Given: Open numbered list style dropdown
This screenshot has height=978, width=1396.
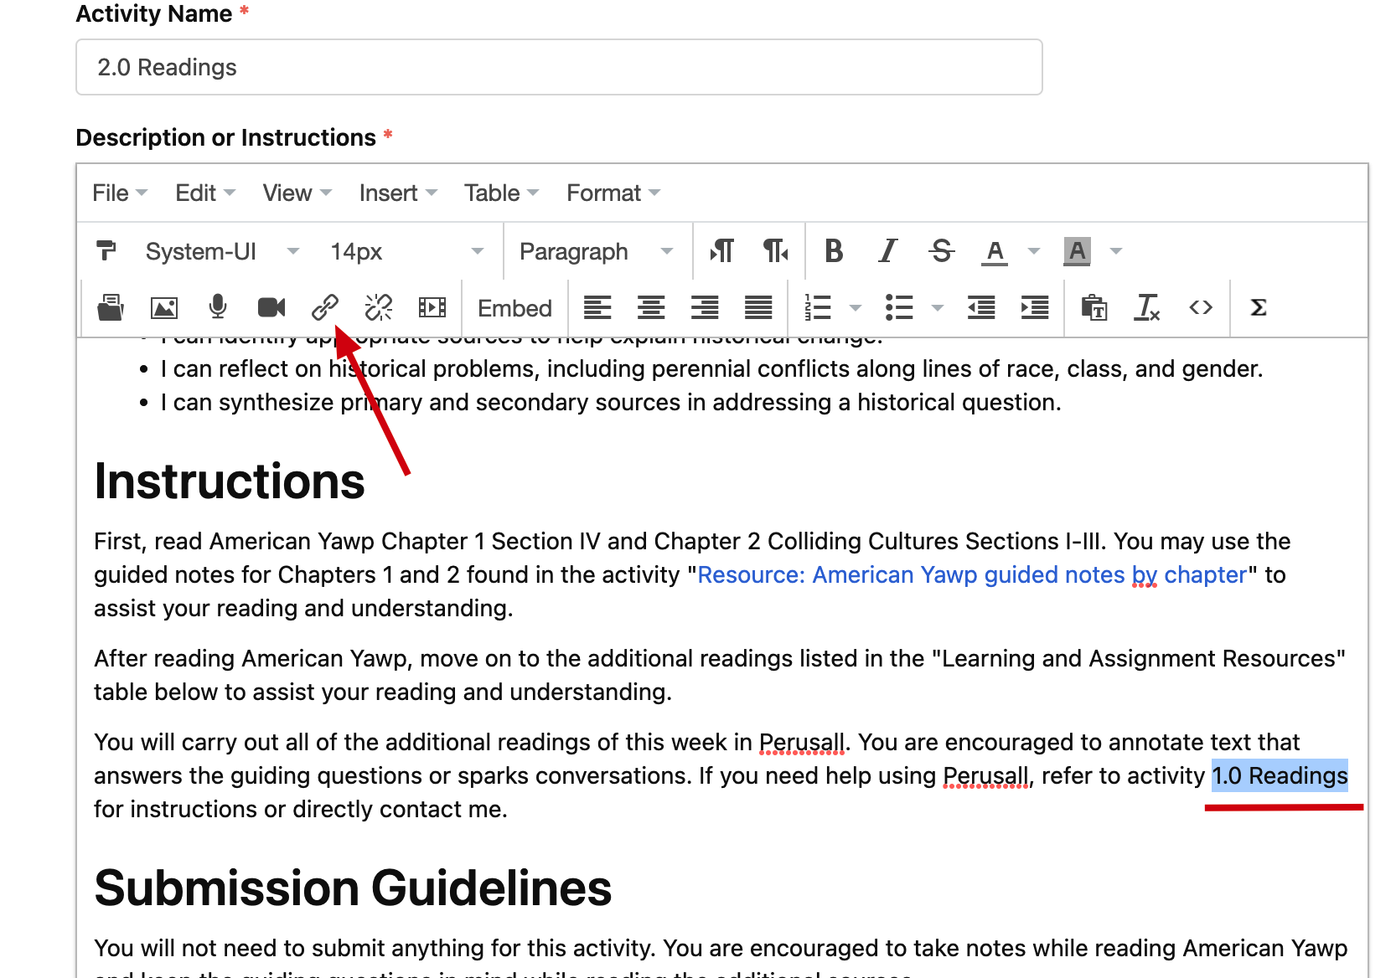Looking at the screenshot, I should click(856, 307).
